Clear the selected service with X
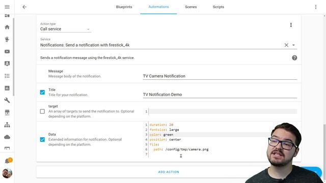The width and height of the screenshot is (326, 183). (x=286, y=45)
